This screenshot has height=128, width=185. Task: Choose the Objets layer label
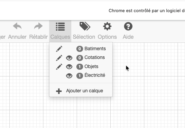pos(91,66)
